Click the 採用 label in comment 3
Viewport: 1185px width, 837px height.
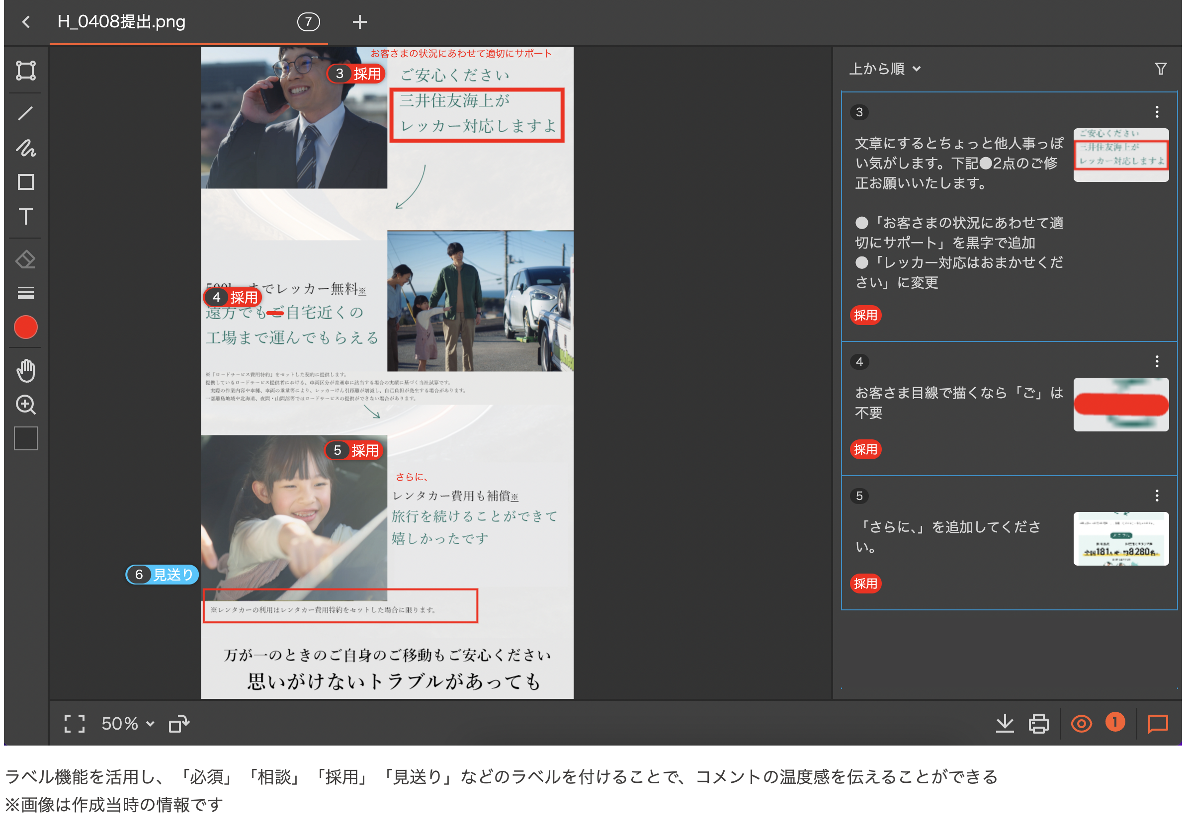point(865,315)
